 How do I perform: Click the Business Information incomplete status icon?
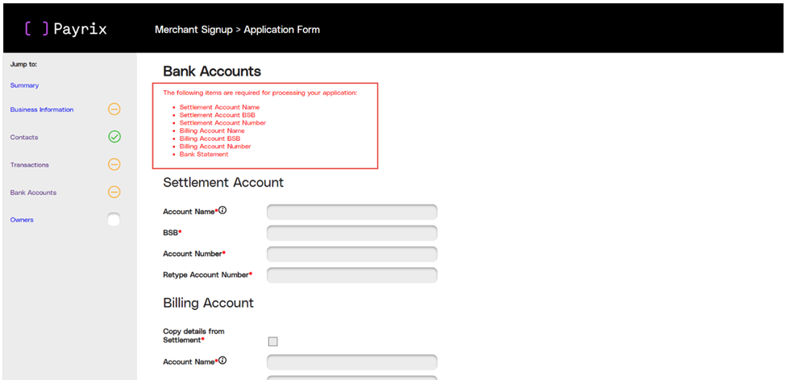(x=114, y=109)
